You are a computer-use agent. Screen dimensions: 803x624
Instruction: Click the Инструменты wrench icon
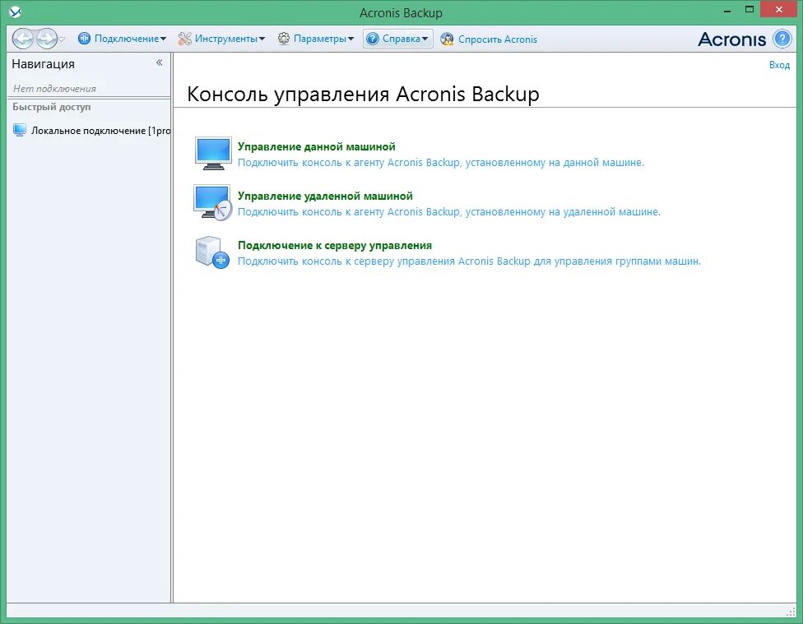click(184, 39)
